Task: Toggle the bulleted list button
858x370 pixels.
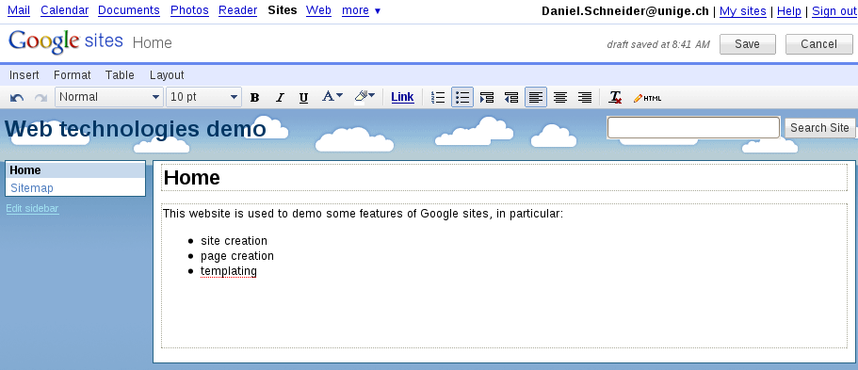Action: [x=462, y=97]
